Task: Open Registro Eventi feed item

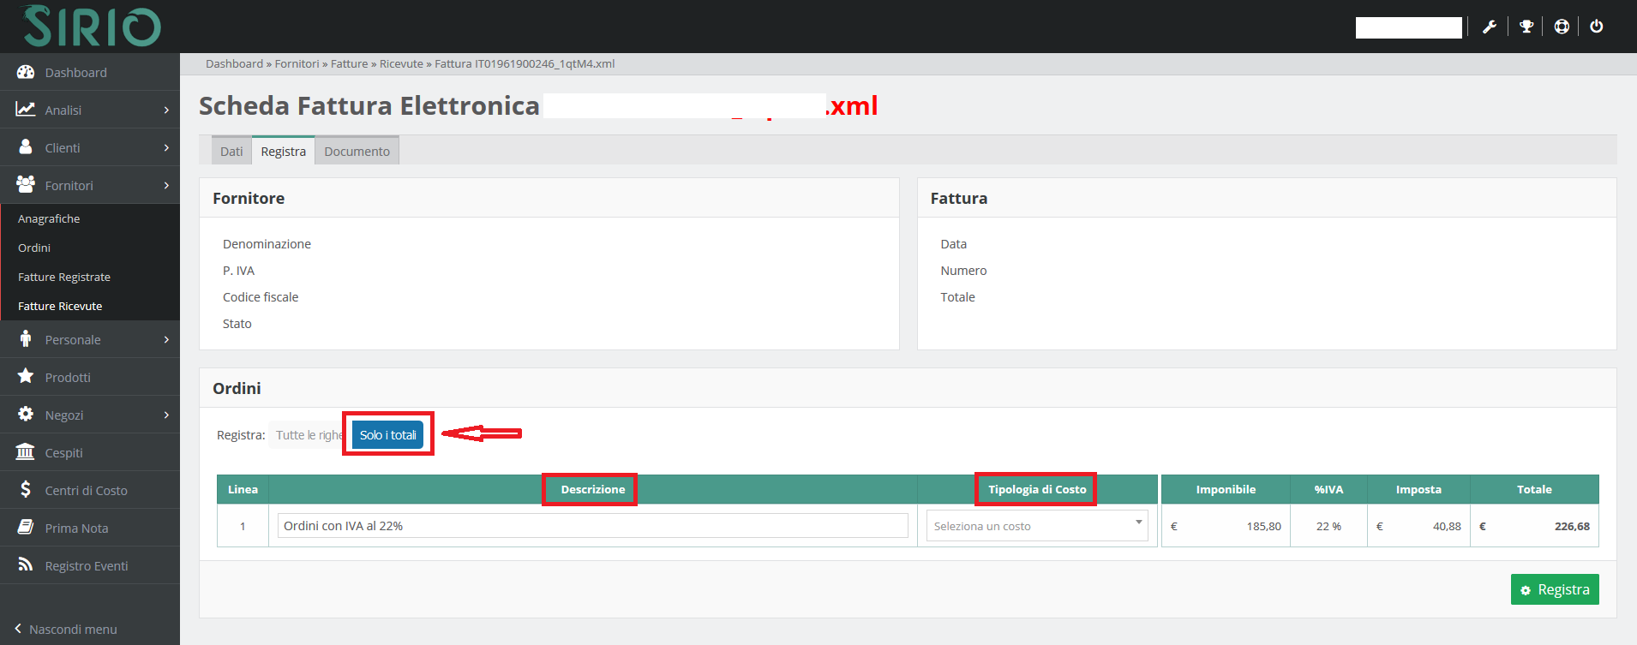Action: tap(86, 566)
